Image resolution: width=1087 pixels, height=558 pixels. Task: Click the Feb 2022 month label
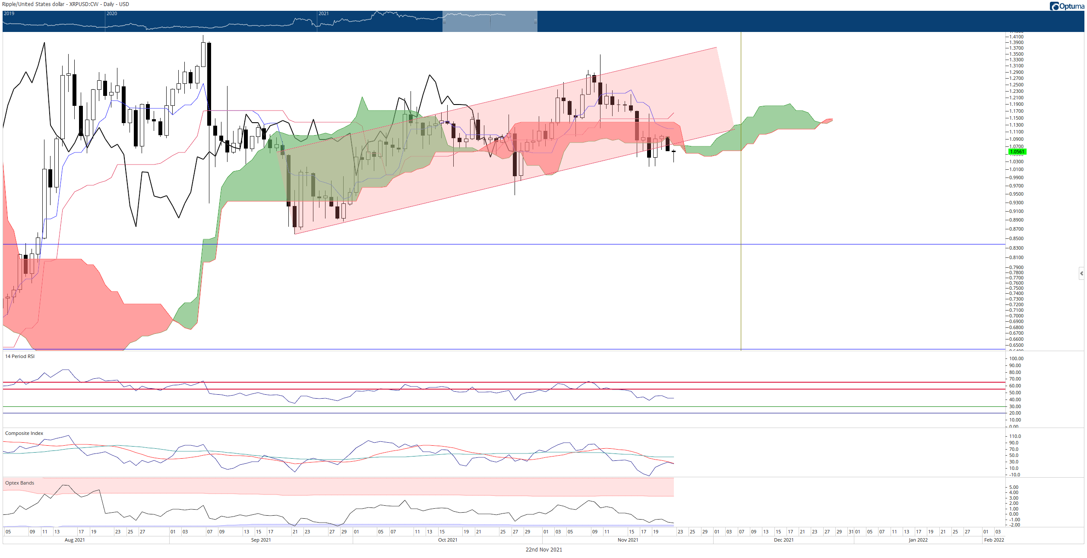click(994, 540)
